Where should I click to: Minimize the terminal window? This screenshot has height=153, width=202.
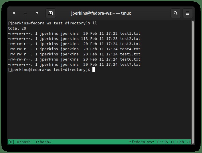[25, 14]
